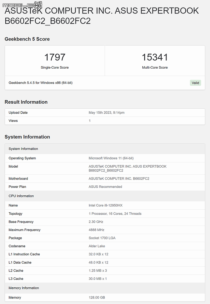Click the Package label
Screen dimensions: 210x304
pyautogui.click(x=15, y=238)
